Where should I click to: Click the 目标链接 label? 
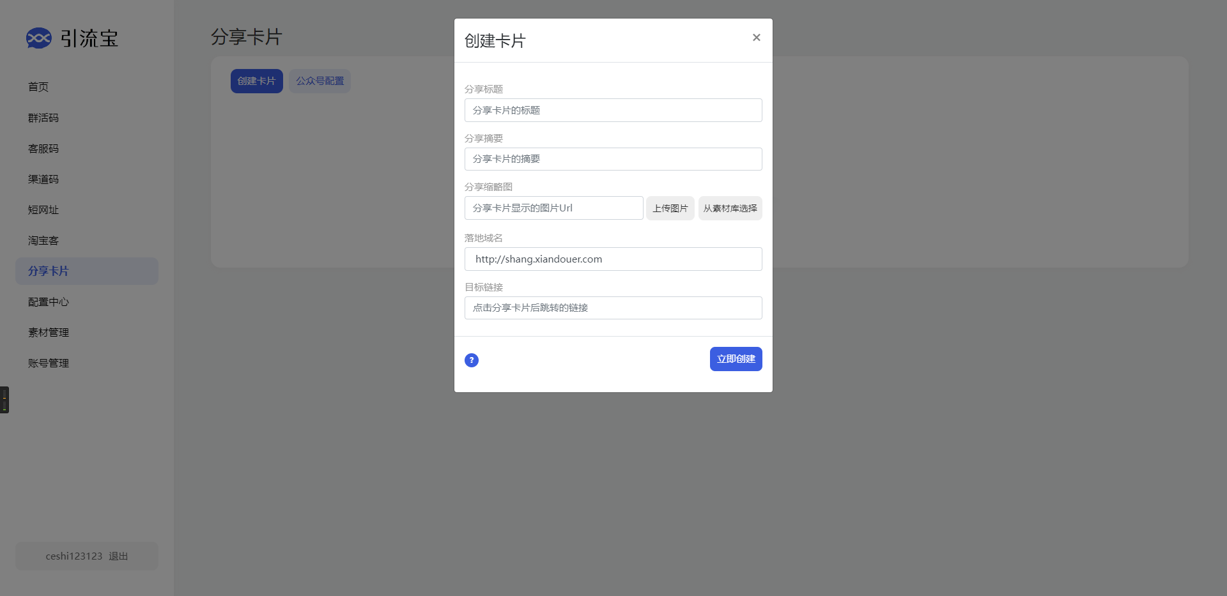click(x=484, y=287)
